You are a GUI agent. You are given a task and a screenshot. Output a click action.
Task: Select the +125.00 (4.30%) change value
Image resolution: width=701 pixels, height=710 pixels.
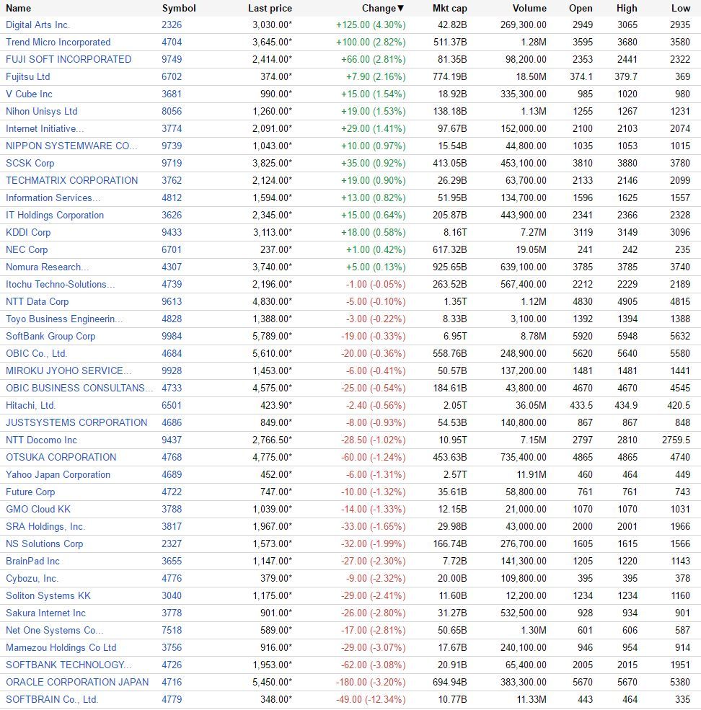(371, 25)
